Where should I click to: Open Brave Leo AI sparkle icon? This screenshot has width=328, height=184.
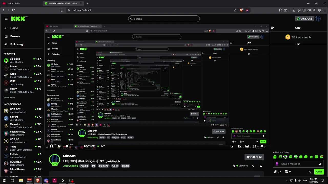click(314, 10)
